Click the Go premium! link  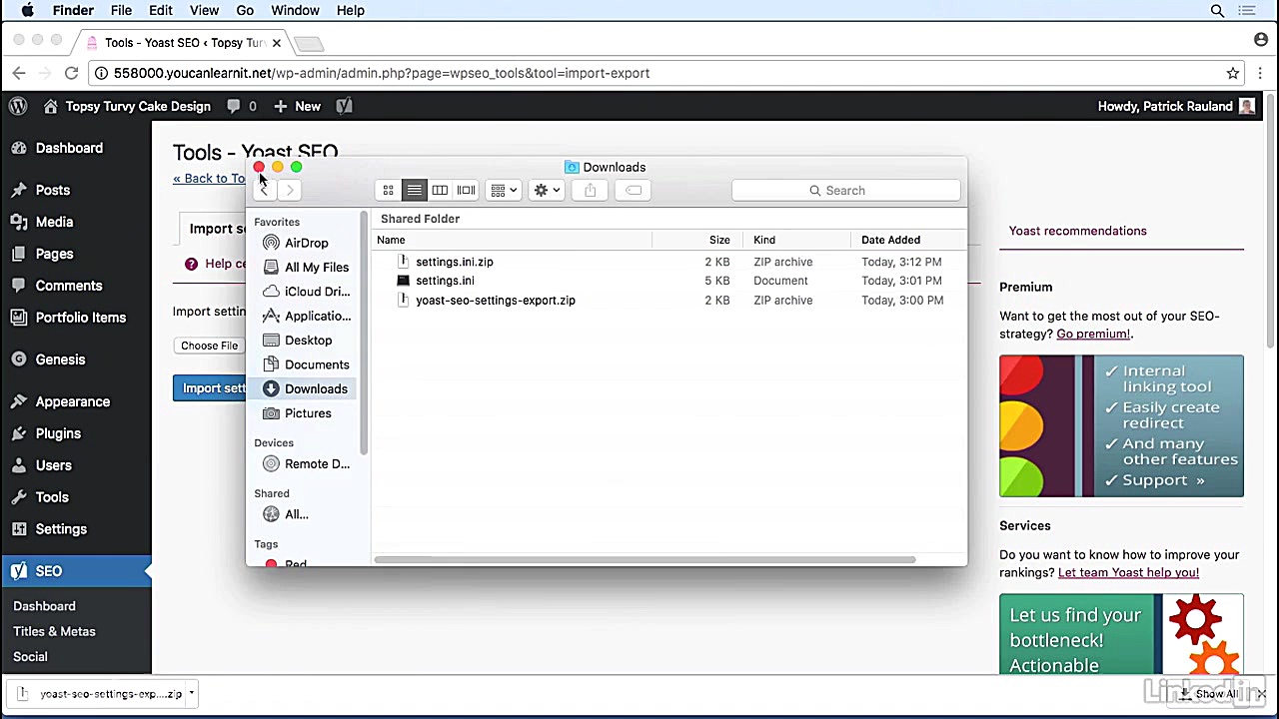point(1093,334)
